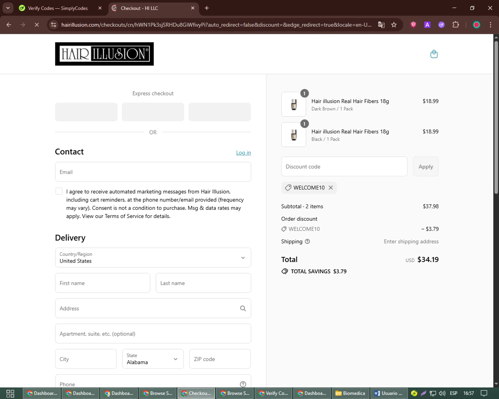The height and width of the screenshot is (399, 499).
Task: Click the address bar URL
Action: (216, 25)
